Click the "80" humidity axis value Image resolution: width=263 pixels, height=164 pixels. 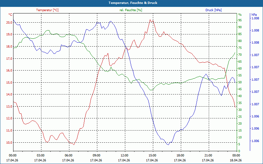[240, 41]
